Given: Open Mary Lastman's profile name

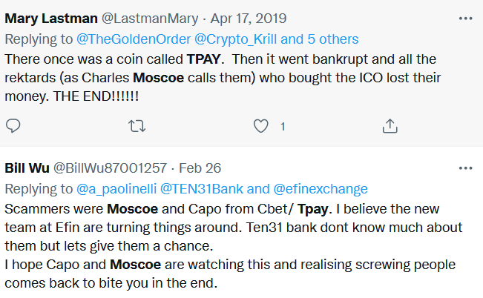Looking at the screenshot, I should click(x=51, y=19).
